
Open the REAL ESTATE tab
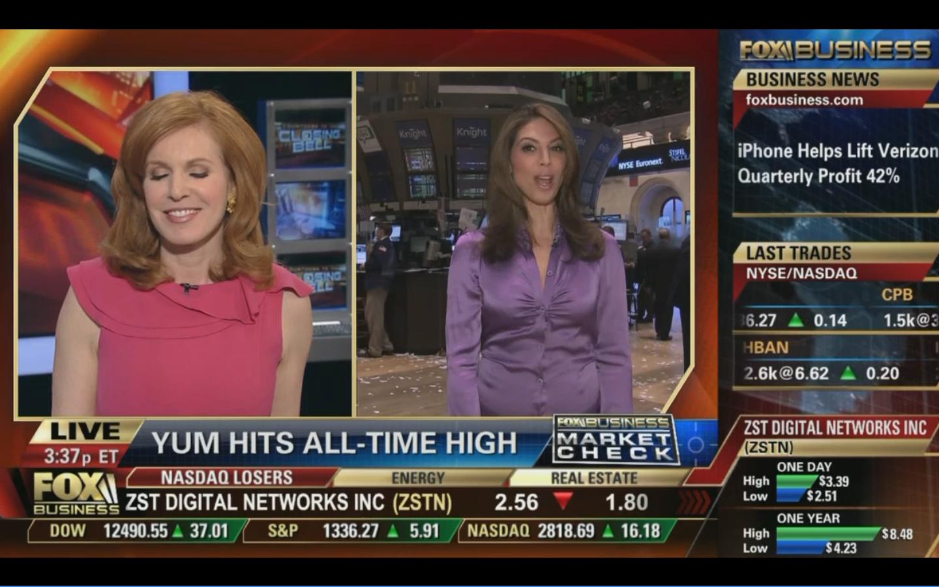click(x=594, y=478)
